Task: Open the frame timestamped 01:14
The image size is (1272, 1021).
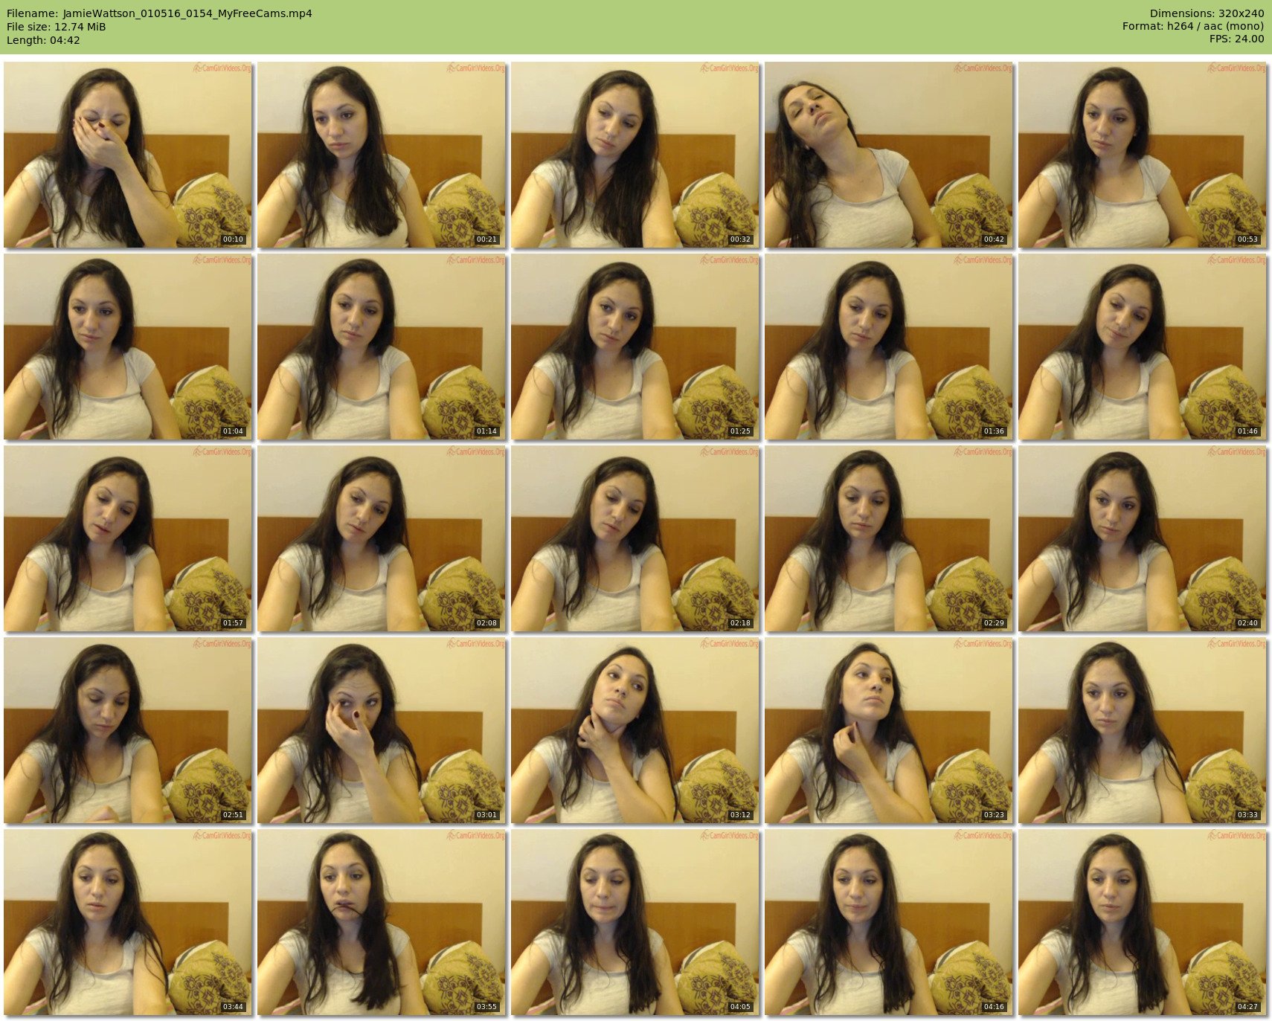Action: pos(382,347)
